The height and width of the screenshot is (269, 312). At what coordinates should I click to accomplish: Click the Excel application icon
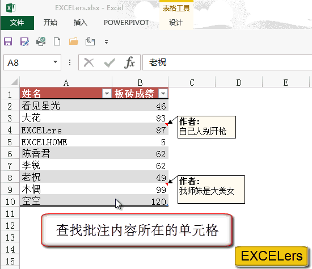[x=11, y=8]
